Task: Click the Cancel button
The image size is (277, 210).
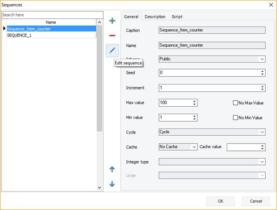Action: pos(256,201)
